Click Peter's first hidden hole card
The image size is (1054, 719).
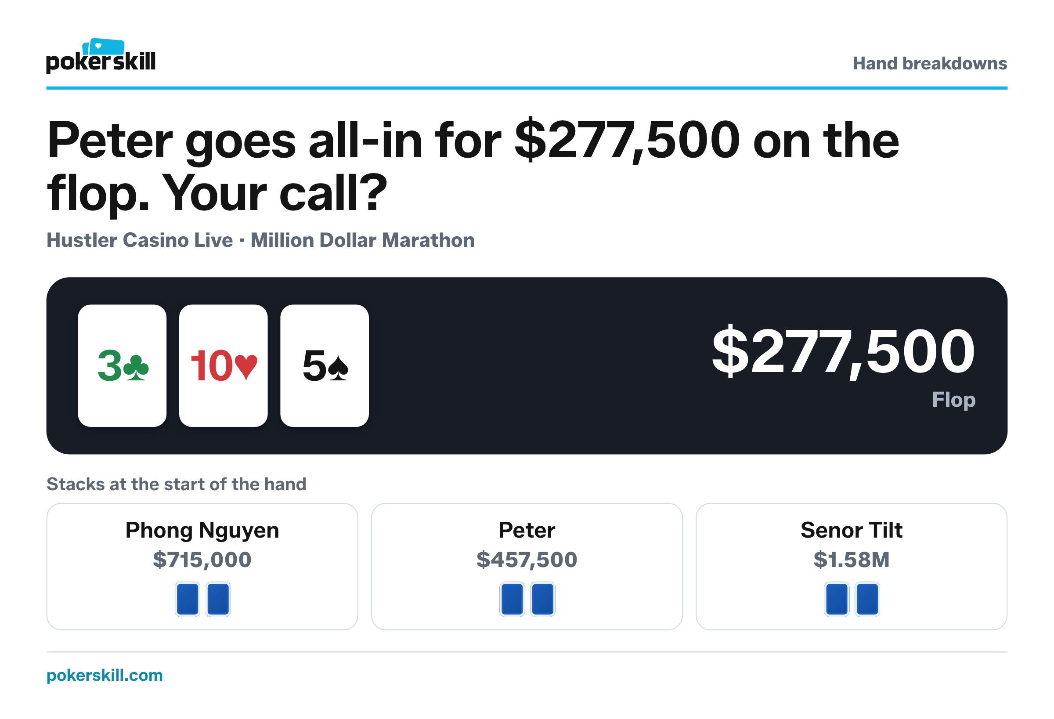click(x=512, y=599)
